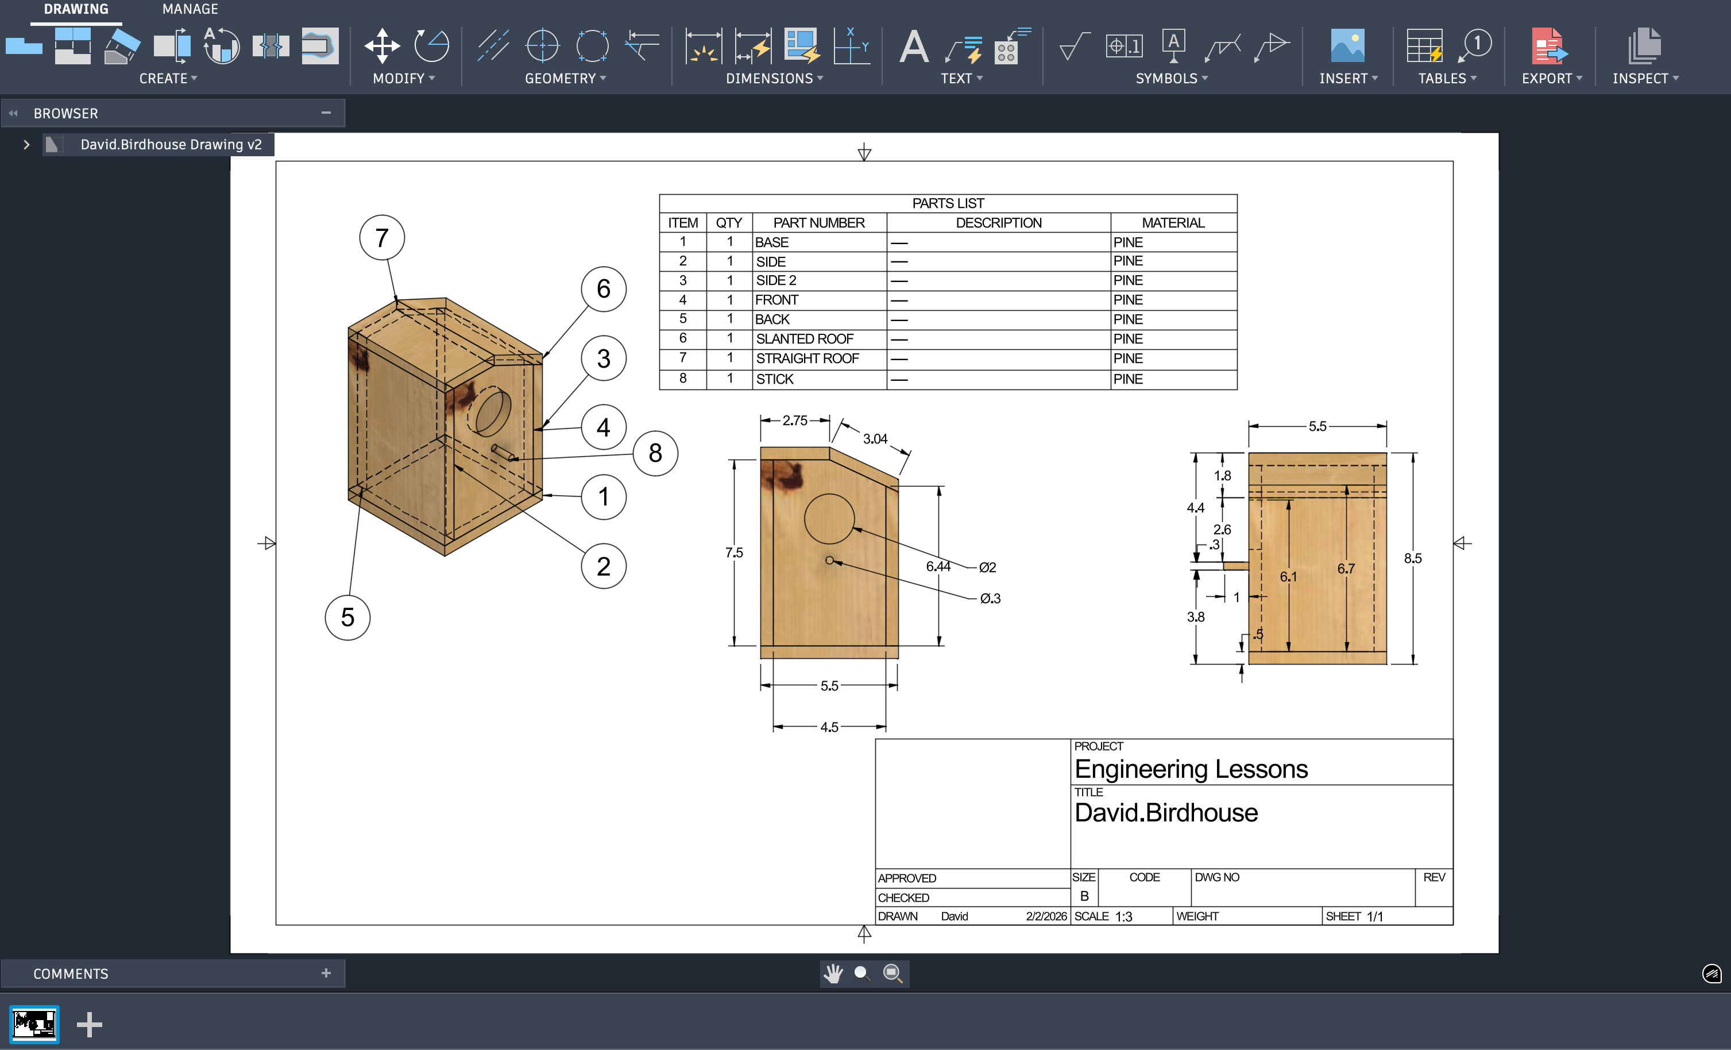Open the DIMENSIONS dropdown menu

click(x=774, y=79)
